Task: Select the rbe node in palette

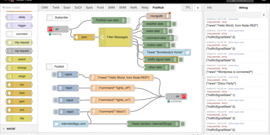Action: 19,119
